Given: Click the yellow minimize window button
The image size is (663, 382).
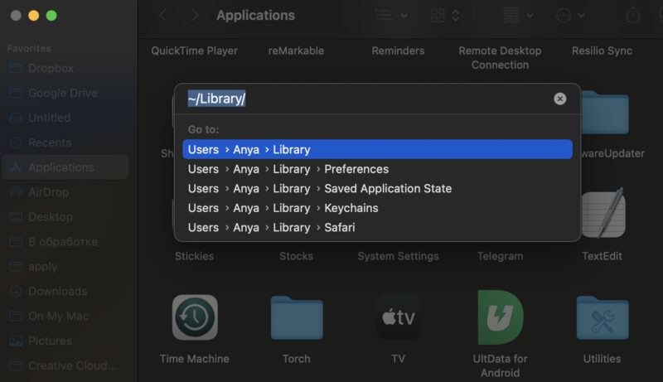Looking at the screenshot, I should click(33, 16).
